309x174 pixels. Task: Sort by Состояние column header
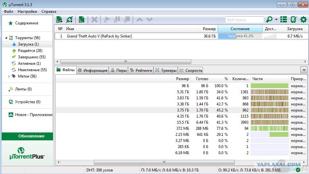[240, 29]
